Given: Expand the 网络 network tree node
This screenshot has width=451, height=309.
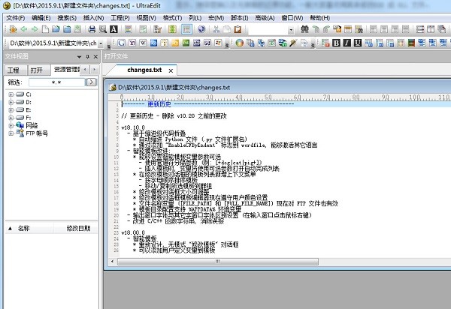Looking at the screenshot, I should [x=11, y=125].
